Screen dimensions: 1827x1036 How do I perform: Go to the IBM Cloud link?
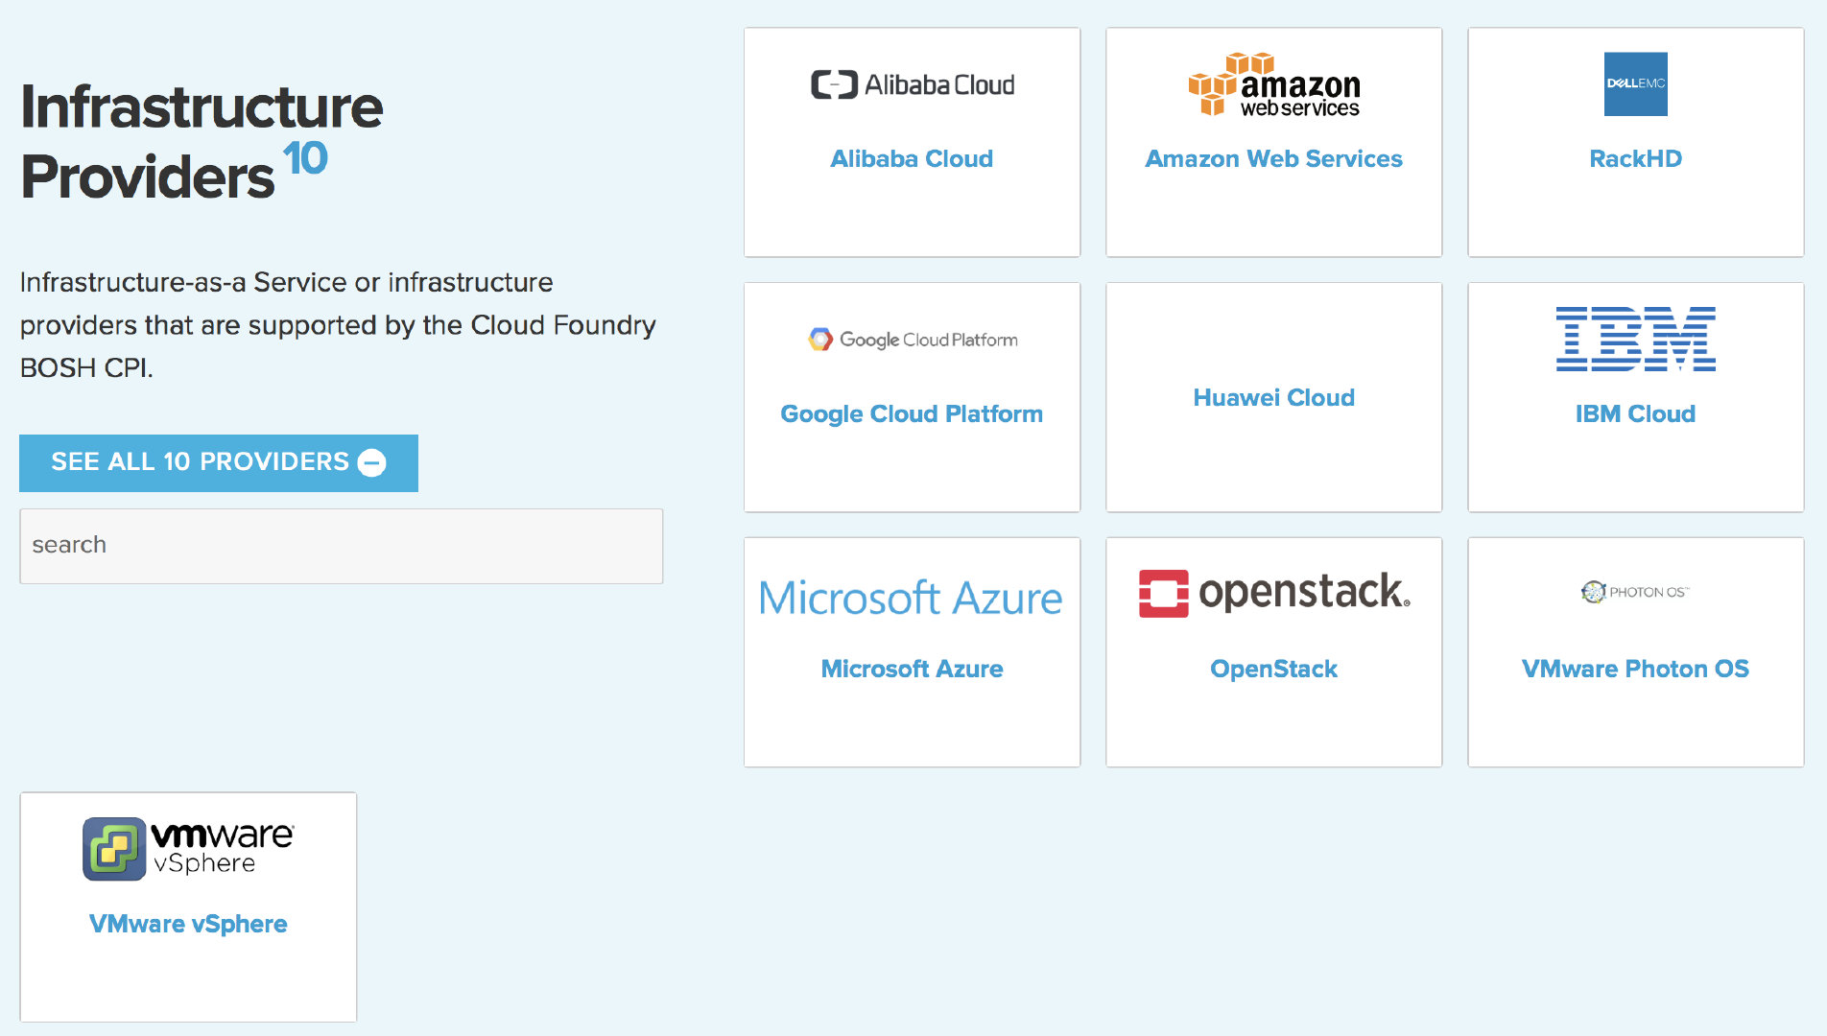(x=1635, y=414)
